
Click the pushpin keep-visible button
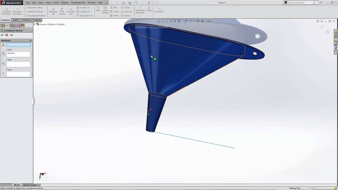(11, 35)
